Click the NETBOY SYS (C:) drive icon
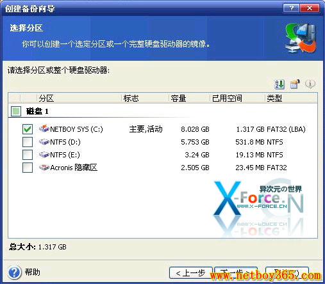325x284 pixels. tap(44, 129)
